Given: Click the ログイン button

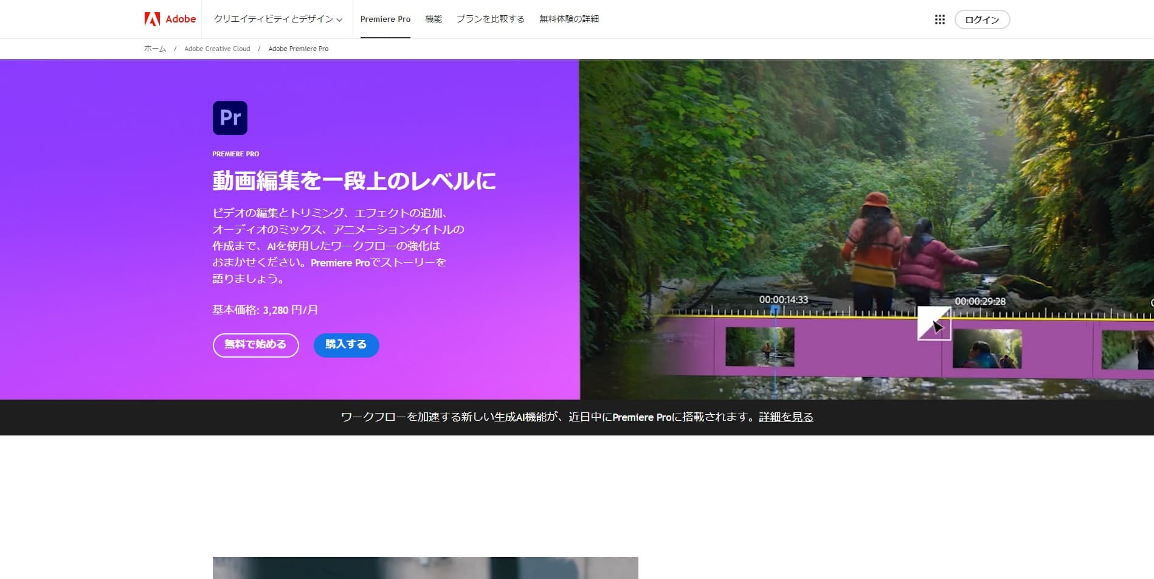Looking at the screenshot, I should [x=981, y=19].
